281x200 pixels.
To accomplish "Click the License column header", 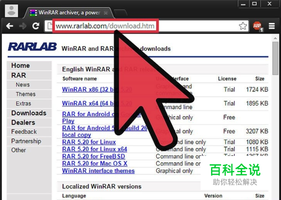I will coord(227,79).
